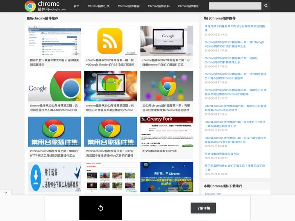Open Chrome插件推荐 menu item

tap(129, 6)
